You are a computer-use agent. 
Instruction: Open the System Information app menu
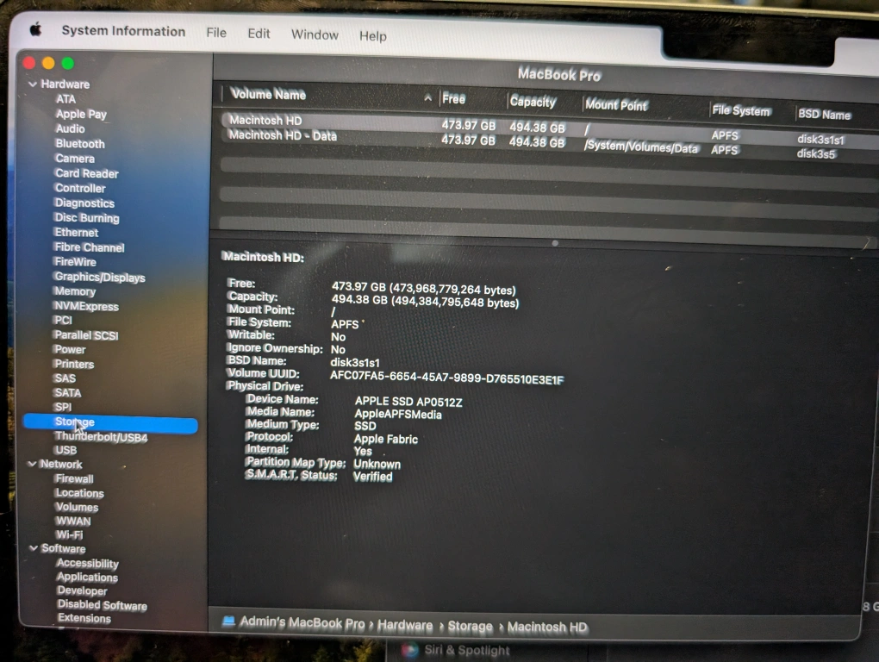pyautogui.click(x=123, y=31)
